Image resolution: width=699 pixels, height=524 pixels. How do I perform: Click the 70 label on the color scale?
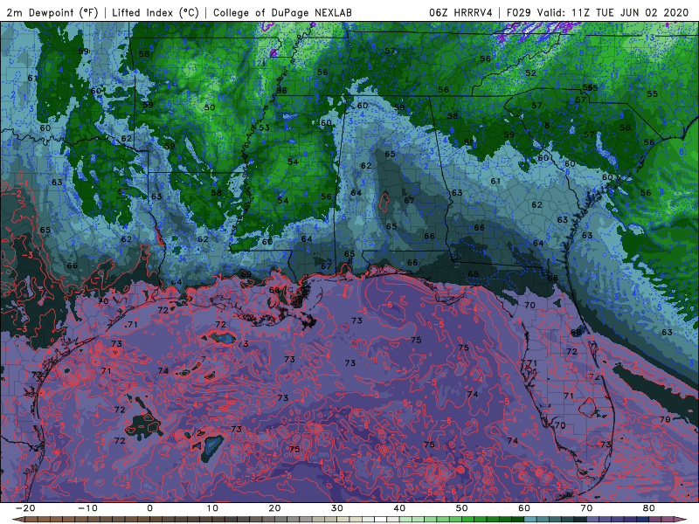point(586,508)
